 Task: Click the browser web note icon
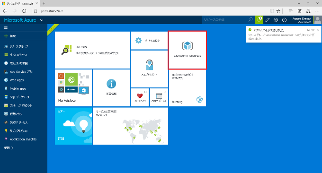[299, 11]
